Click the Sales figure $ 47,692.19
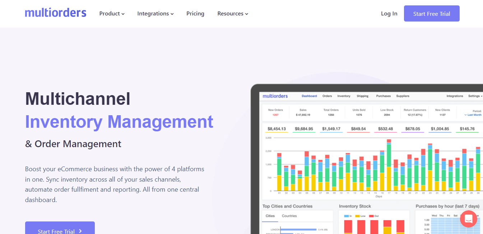Screen dimensions: 483x234 point(303,115)
